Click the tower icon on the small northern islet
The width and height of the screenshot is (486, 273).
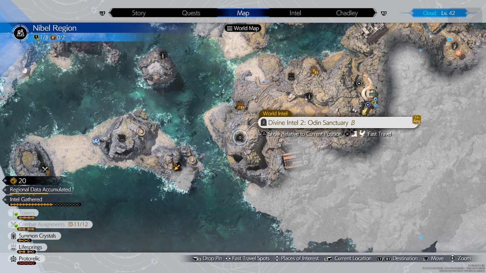click(163, 55)
